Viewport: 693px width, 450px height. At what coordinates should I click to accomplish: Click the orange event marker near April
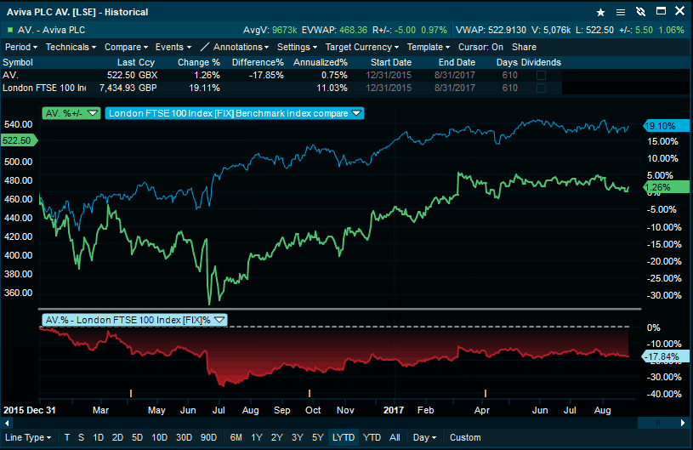tap(485, 392)
